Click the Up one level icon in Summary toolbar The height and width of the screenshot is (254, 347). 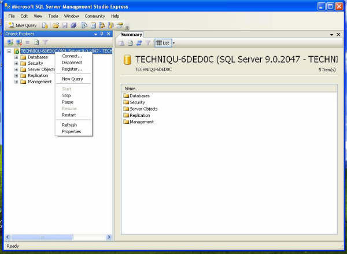click(x=122, y=43)
